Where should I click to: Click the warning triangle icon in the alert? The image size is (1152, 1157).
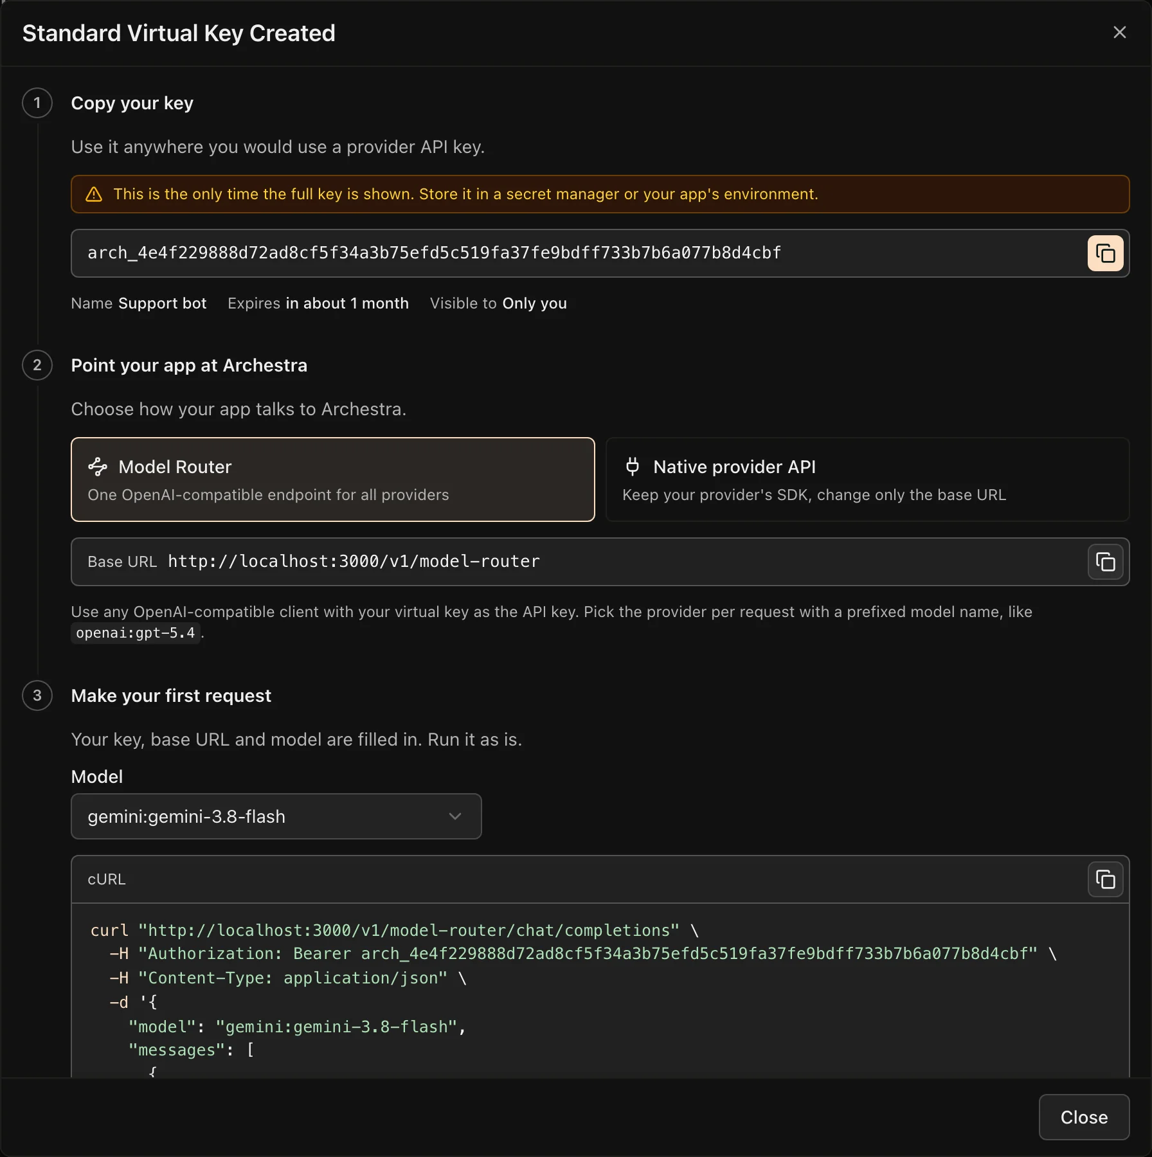click(x=94, y=194)
